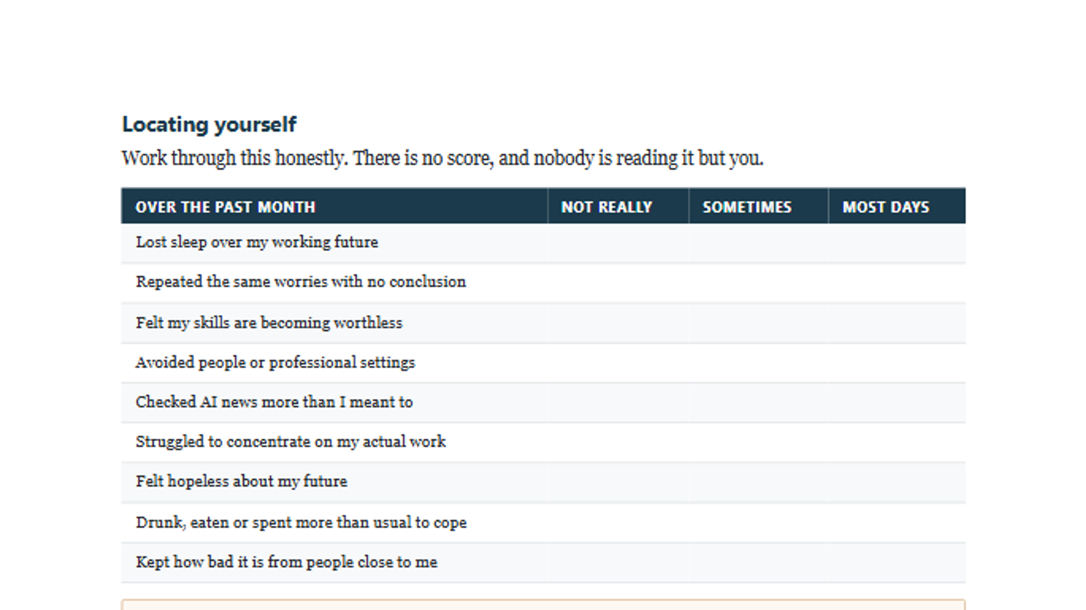This screenshot has width=1086, height=610.
Task: Click the 'Locating yourself' heading
Action: tap(209, 125)
